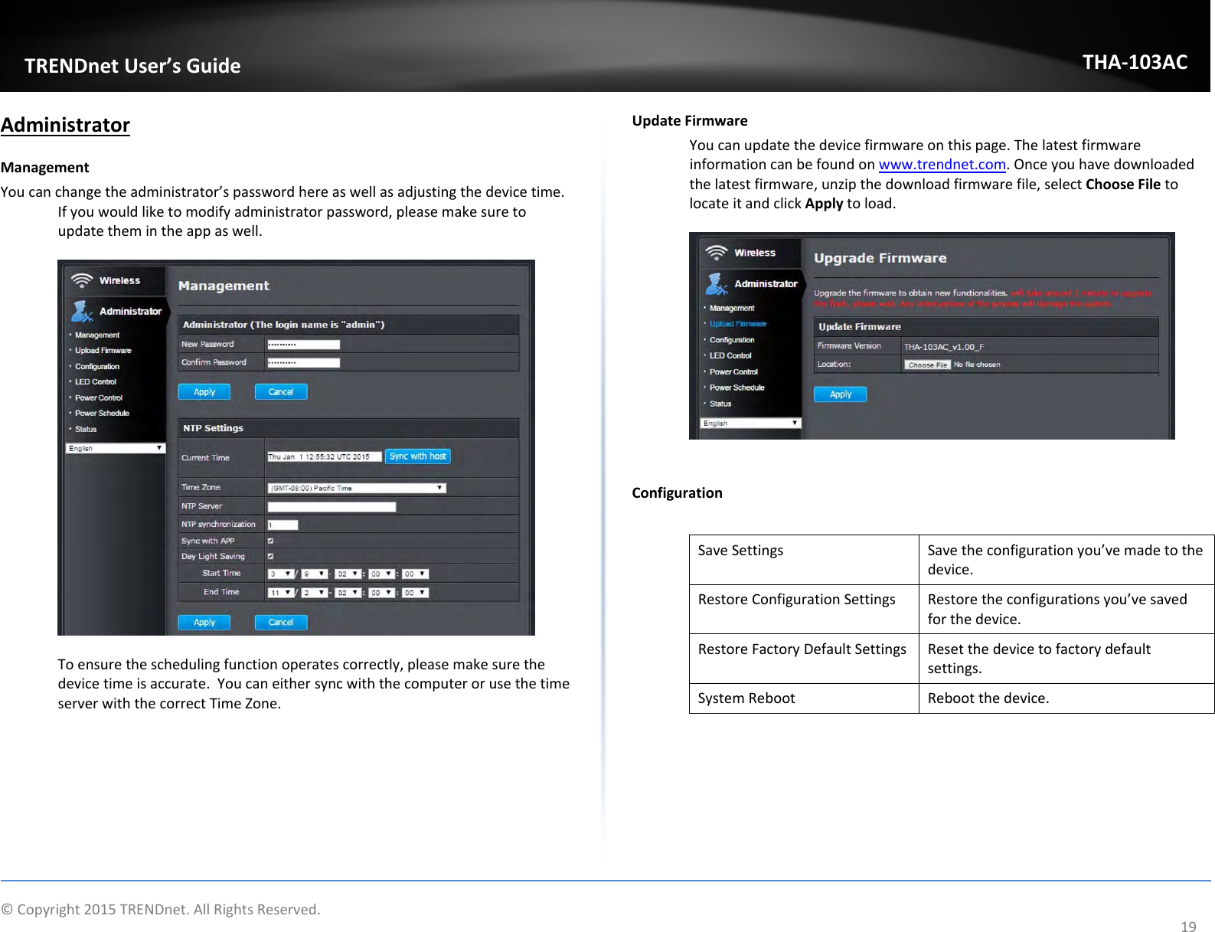
Task: Click Apply below NTP Settings
Action: (x=204, y=623)
